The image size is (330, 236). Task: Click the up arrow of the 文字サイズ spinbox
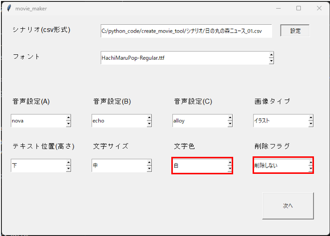coord(149,163)
